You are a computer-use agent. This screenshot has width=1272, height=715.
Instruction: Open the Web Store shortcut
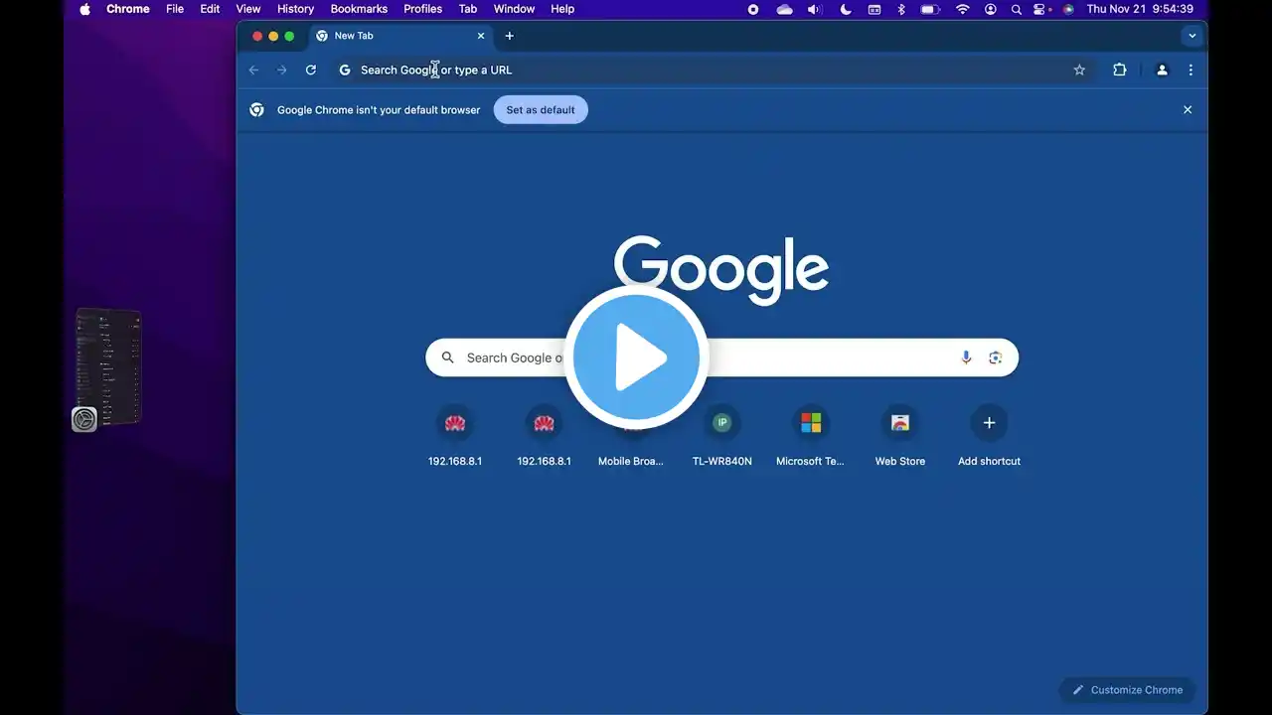[x=900, y=436]
